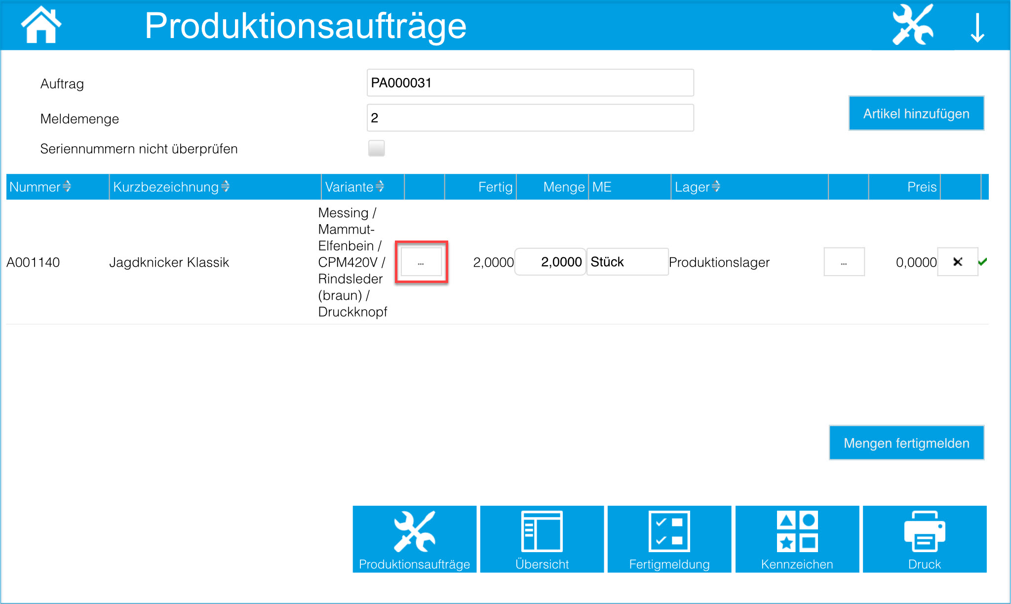Go to the Fertigmeldung section

point(669,539)
